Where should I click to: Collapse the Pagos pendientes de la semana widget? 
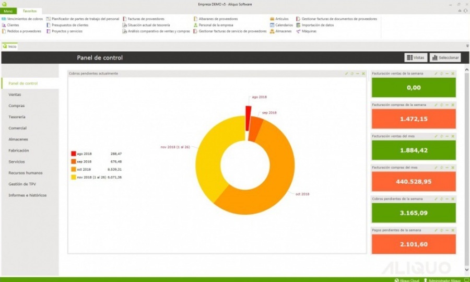(x=447, y=230)
